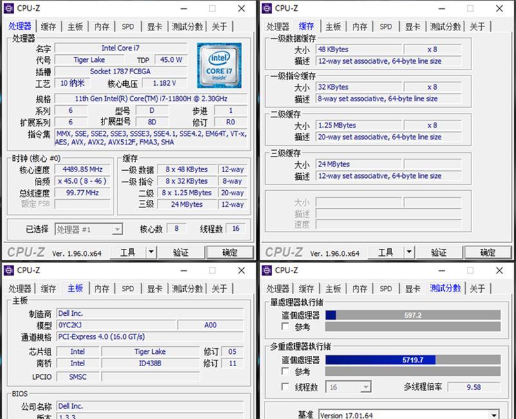Screen dimensions: 516x419
Task: Open 显卡 tab in the processor window
Action: point(155,26)
